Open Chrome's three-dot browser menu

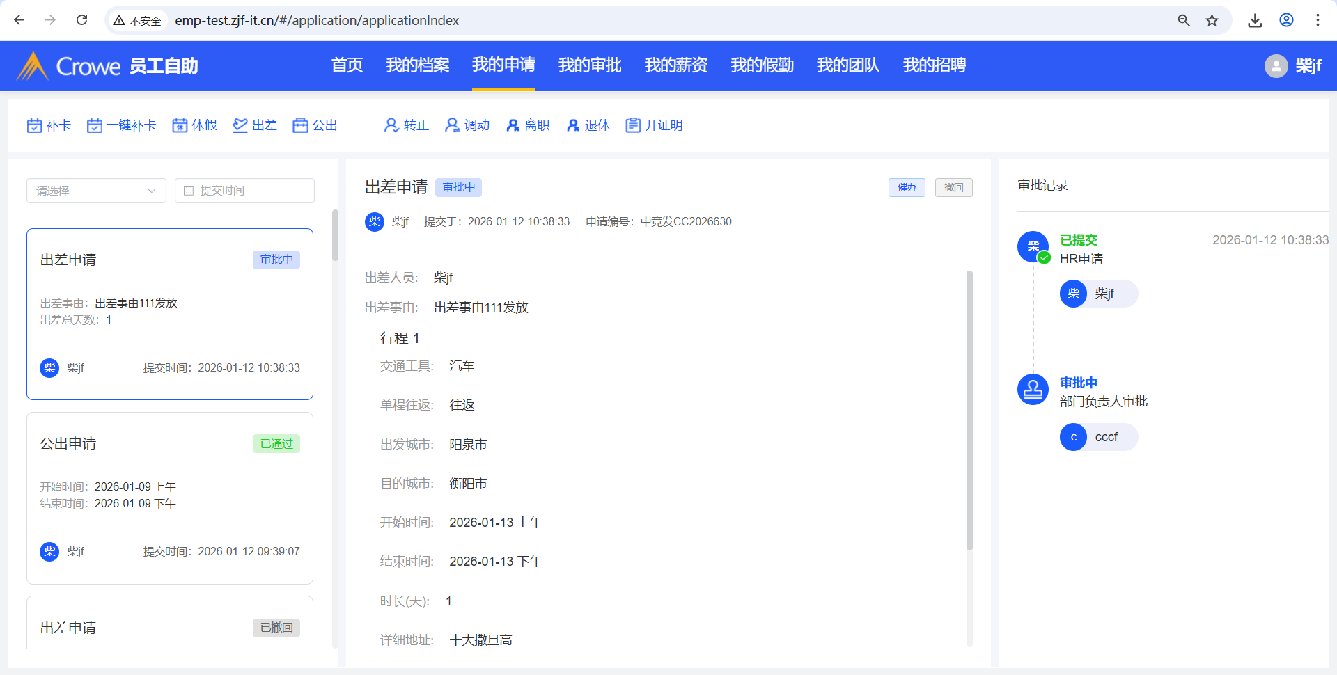1318,20
